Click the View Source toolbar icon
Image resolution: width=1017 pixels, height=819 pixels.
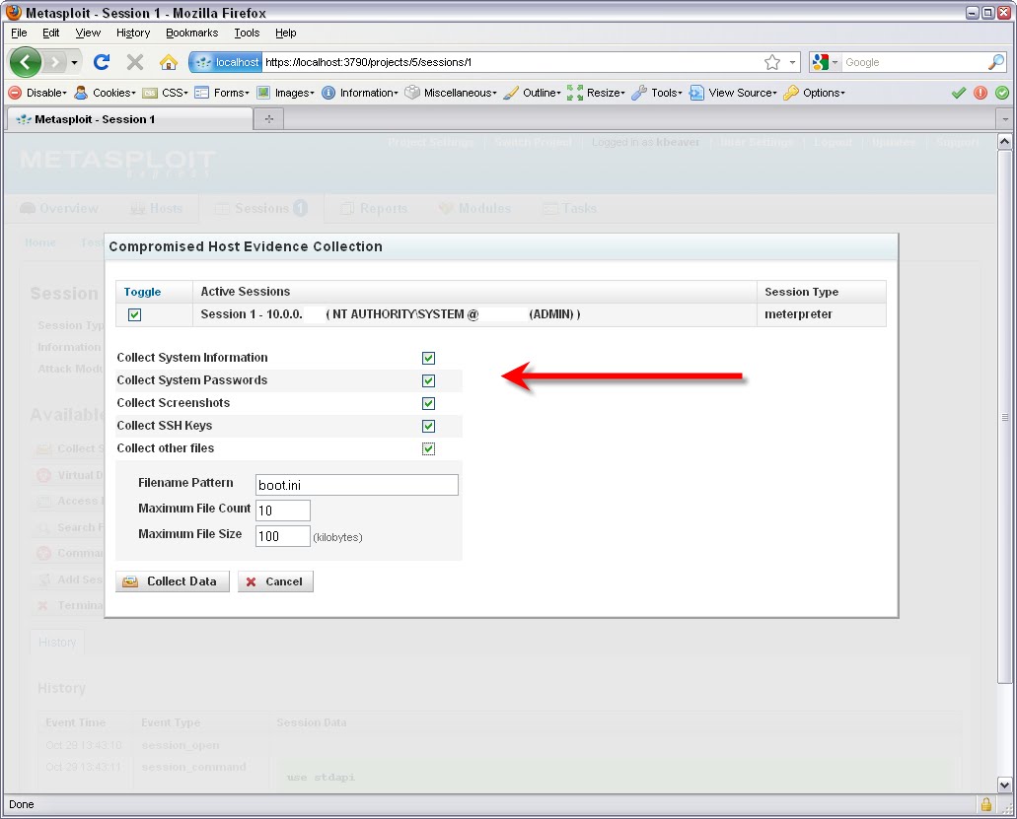tap(696, 93)
